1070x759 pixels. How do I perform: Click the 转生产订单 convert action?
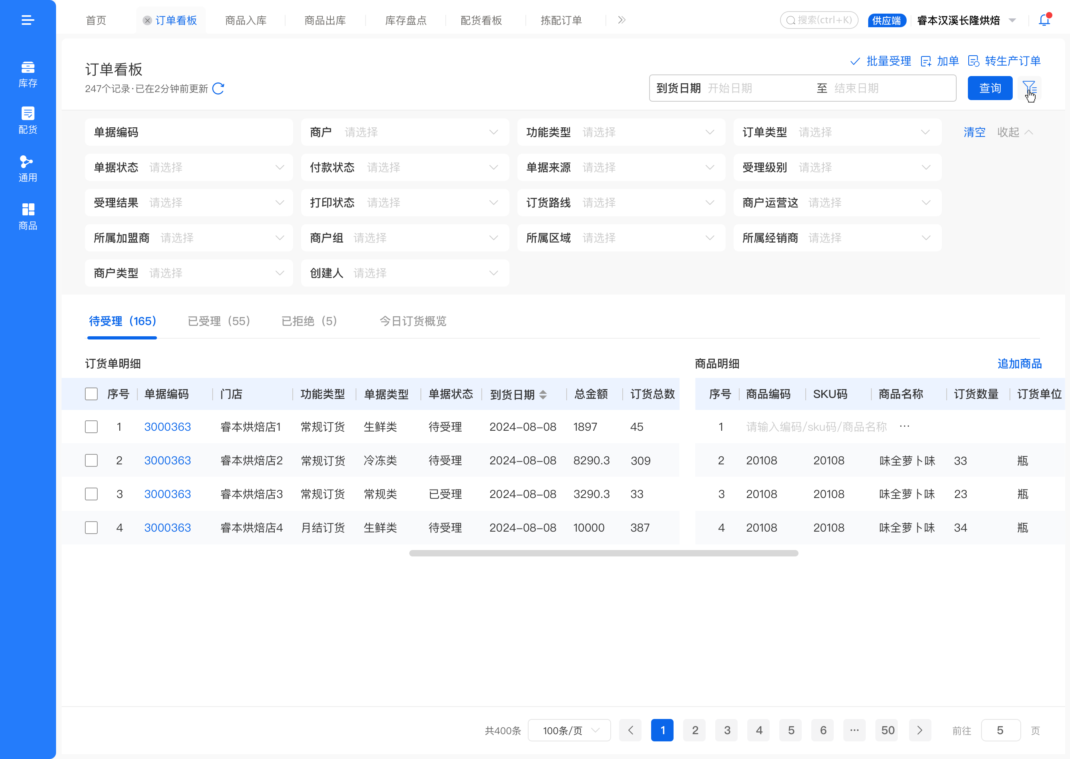click(1004, 61)
